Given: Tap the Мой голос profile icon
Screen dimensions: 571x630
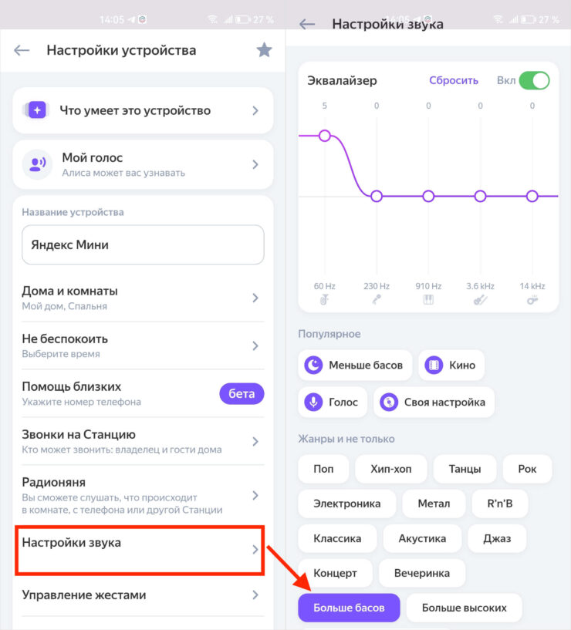Looking at the screenshot, I should pos(37,163).
